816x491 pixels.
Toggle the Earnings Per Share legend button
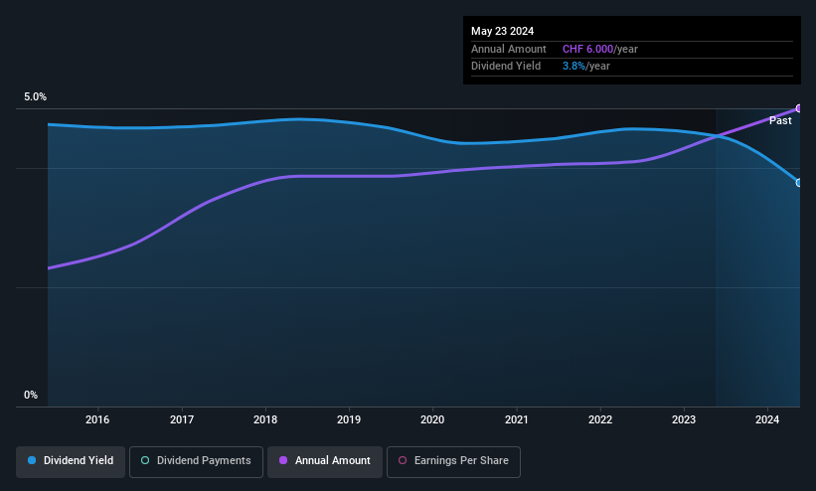pyautogui.click(x=453, y=462)
